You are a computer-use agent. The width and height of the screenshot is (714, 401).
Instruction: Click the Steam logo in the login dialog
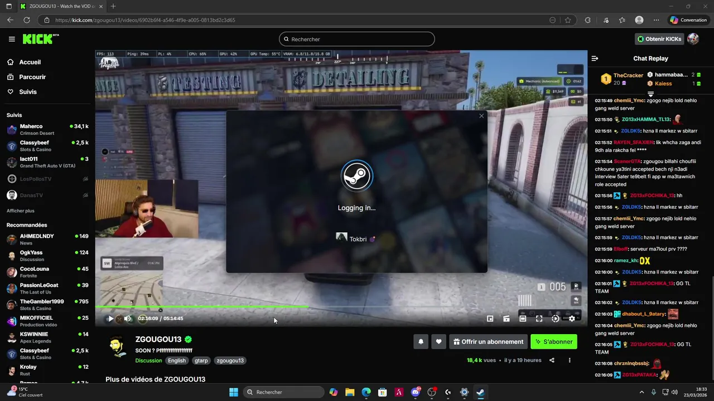point(357,176)
